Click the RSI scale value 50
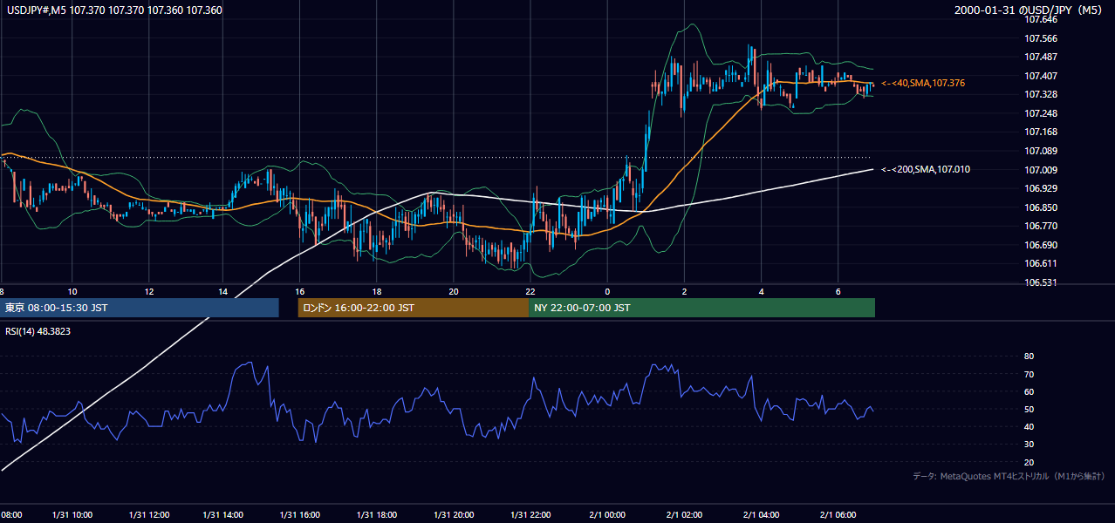The image size is (1115, 523). 1029,409
